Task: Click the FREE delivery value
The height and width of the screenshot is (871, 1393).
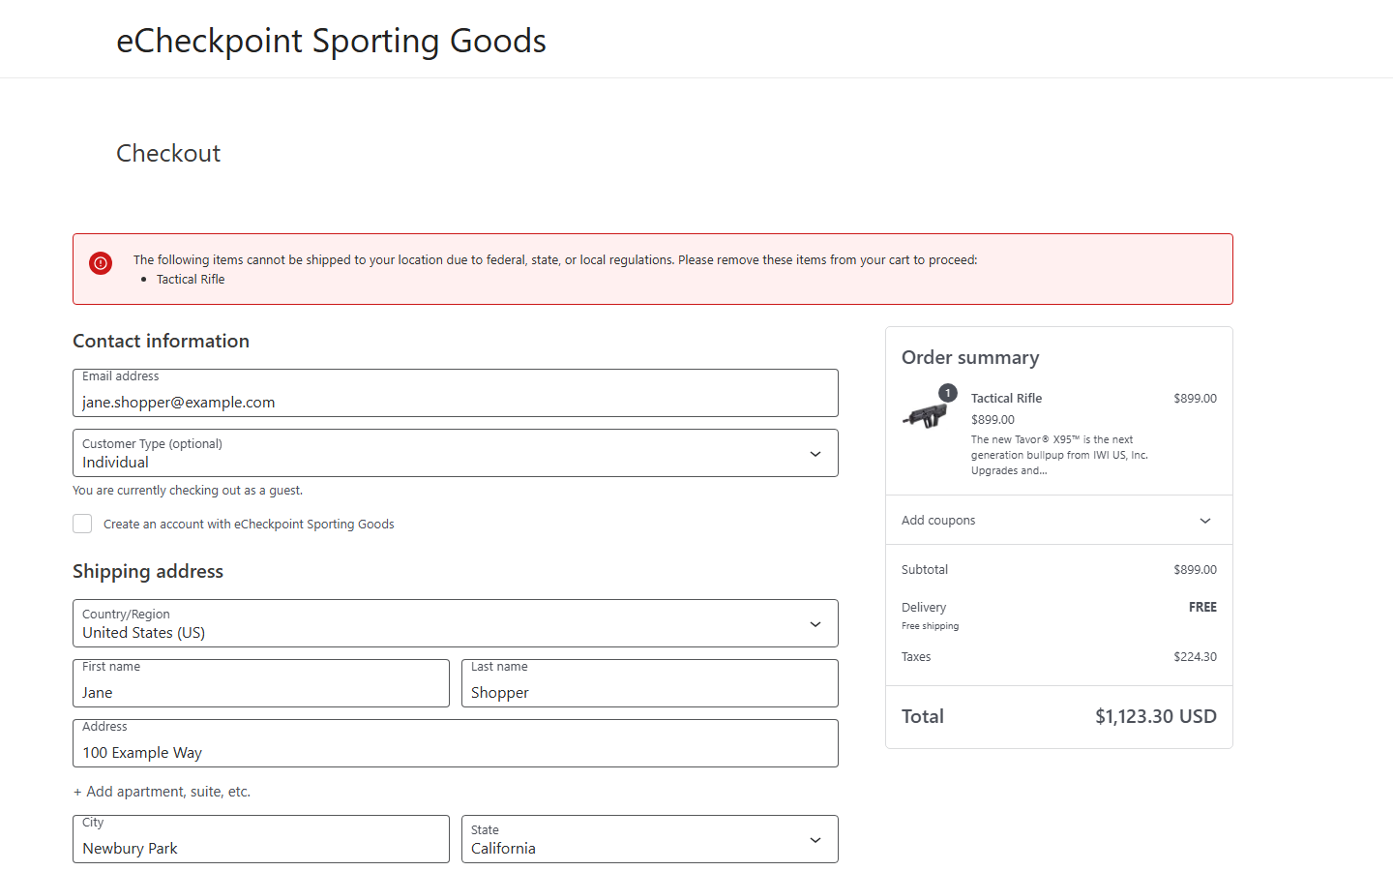Action: (x=1203, y=607)
